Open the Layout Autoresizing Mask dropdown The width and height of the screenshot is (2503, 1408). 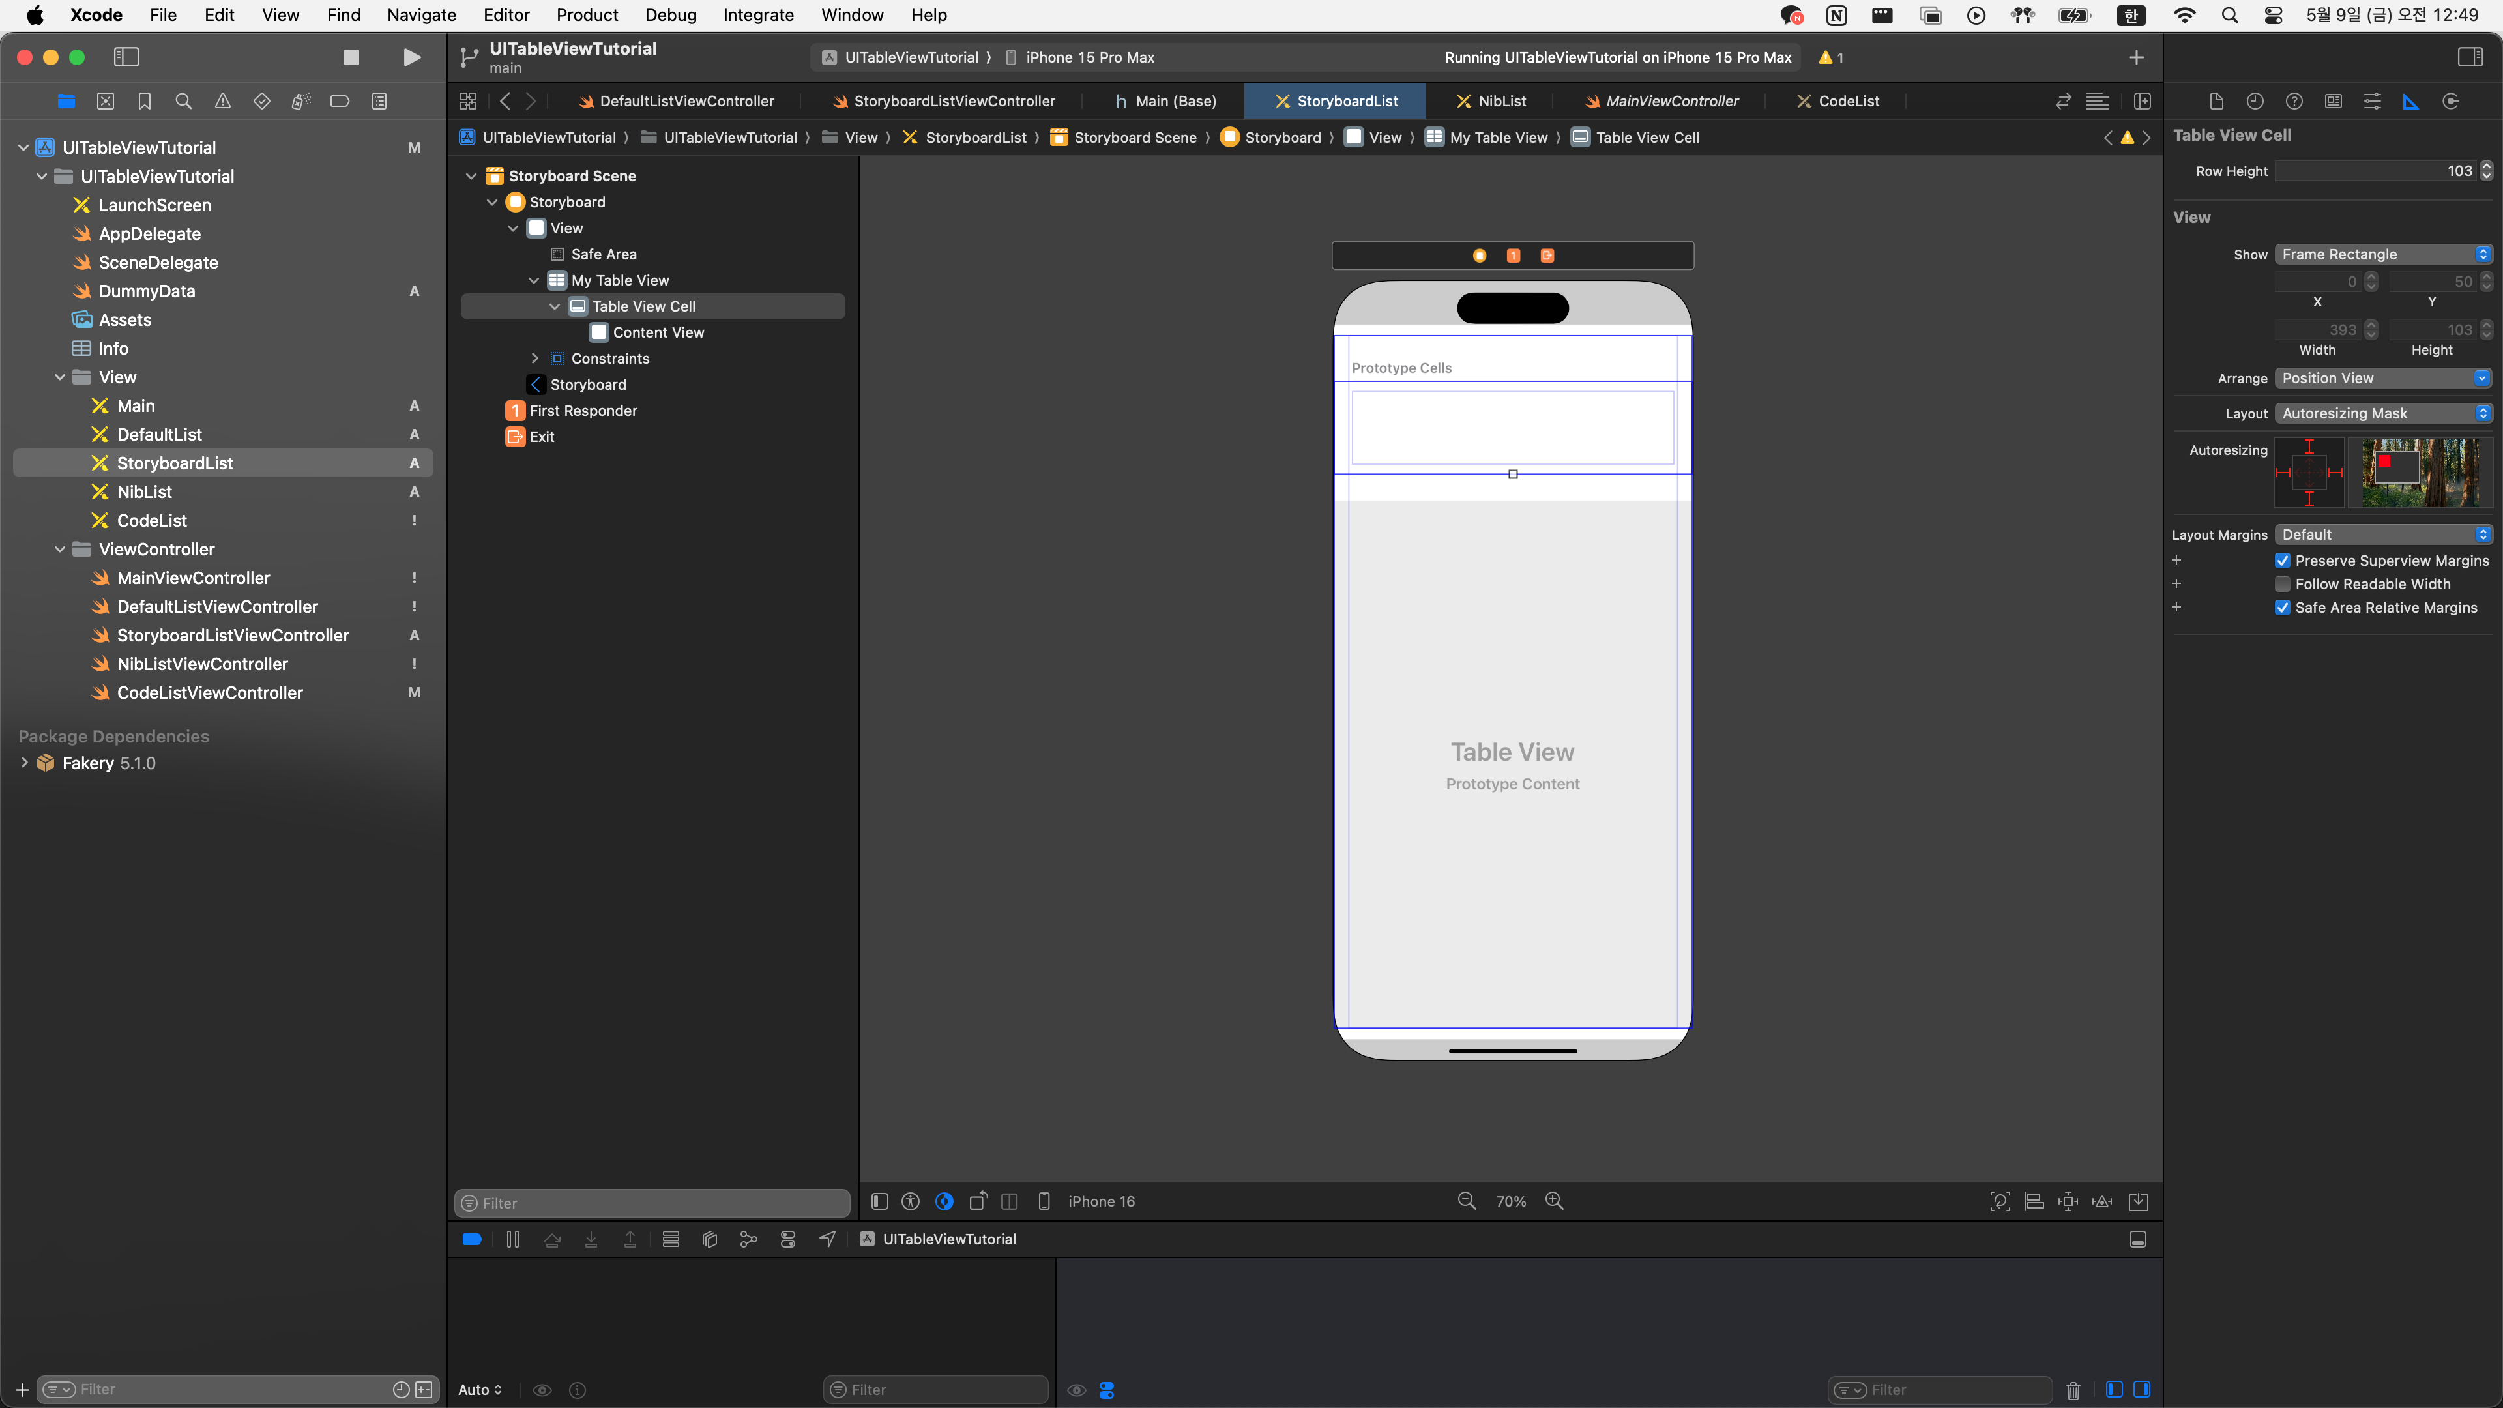click(2384, 413)
